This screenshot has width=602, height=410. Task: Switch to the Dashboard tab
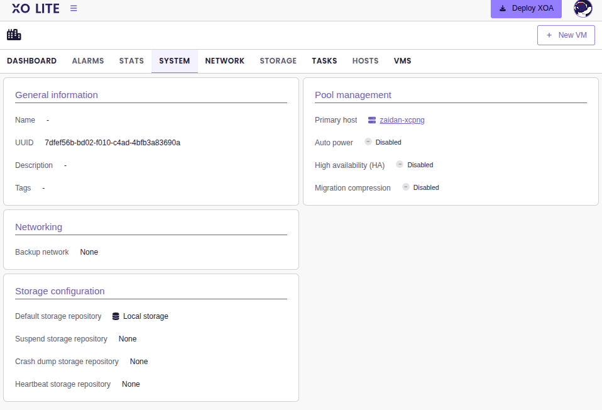(32, 61)
